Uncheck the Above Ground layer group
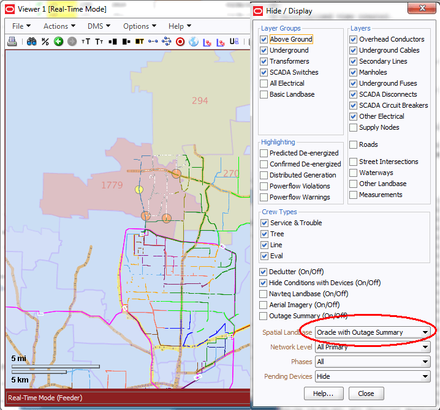The image size is (440, 410). (264, 39)
